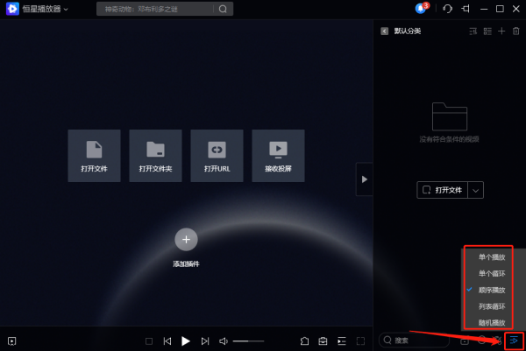This screenshot has height=351, width=526.
Task: Open the toolbox briefcase icon
Action: [x=323, y=341]
